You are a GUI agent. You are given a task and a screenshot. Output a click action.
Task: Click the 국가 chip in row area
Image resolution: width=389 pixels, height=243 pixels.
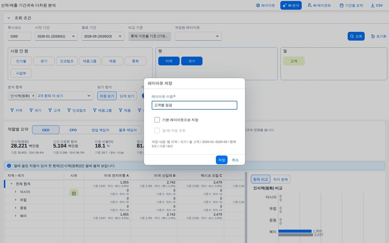[192, 61]
